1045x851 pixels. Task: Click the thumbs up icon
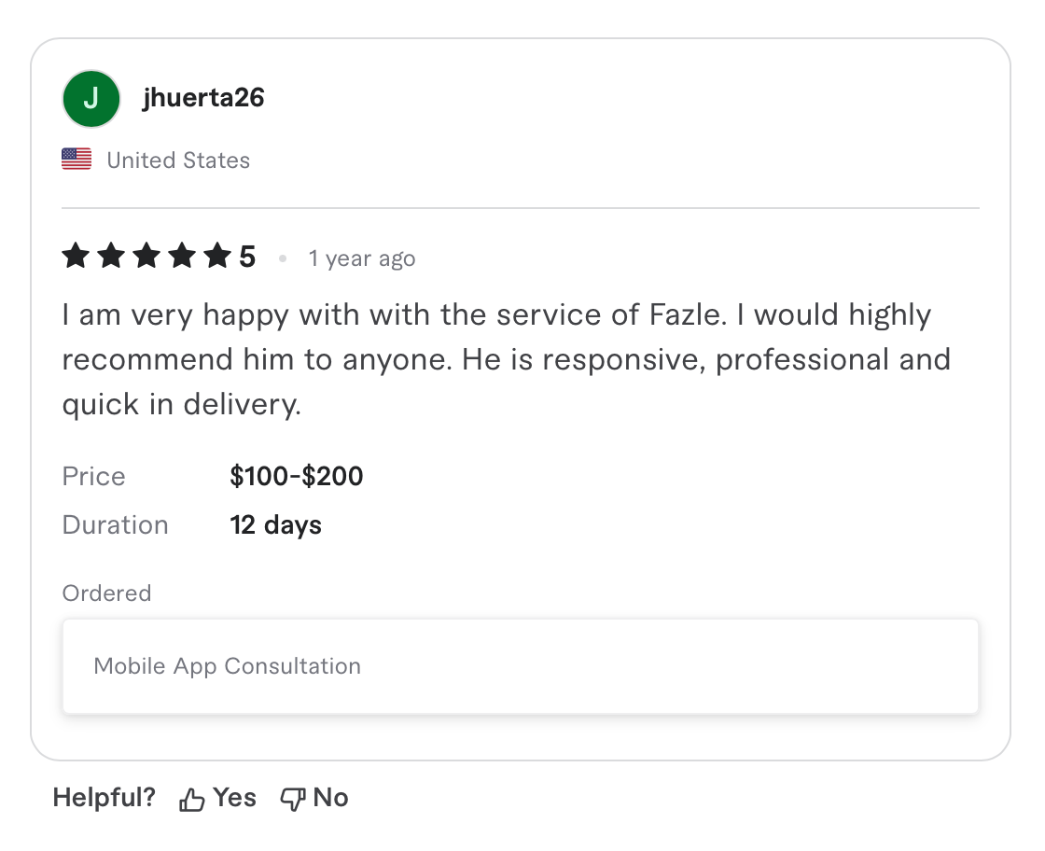point(192,798)
